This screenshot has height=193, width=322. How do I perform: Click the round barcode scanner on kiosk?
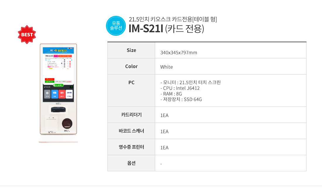[67, 124]
